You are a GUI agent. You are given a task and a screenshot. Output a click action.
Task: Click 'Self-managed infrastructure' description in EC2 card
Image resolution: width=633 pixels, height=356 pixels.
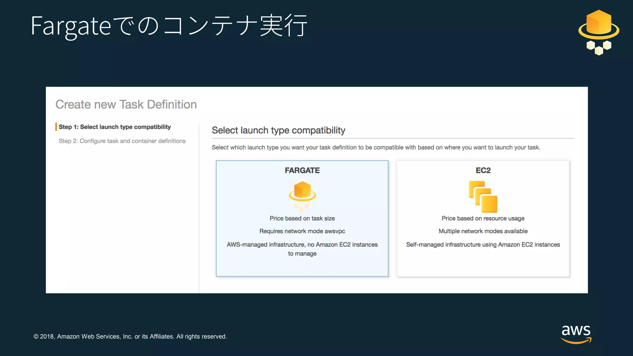(x=483, y=245)
